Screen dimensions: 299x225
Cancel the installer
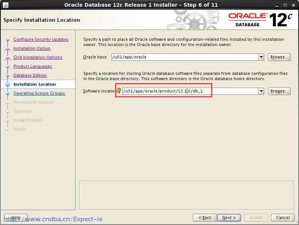(x=283, y=218)
